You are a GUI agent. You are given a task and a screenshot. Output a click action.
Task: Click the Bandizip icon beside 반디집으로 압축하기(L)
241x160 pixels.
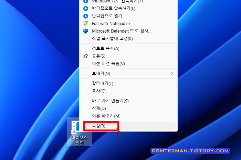[x=86, y=9]
